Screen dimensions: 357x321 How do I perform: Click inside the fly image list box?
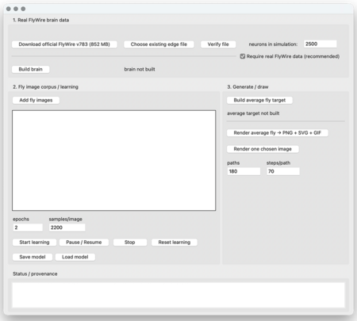(x=113, y=160)
